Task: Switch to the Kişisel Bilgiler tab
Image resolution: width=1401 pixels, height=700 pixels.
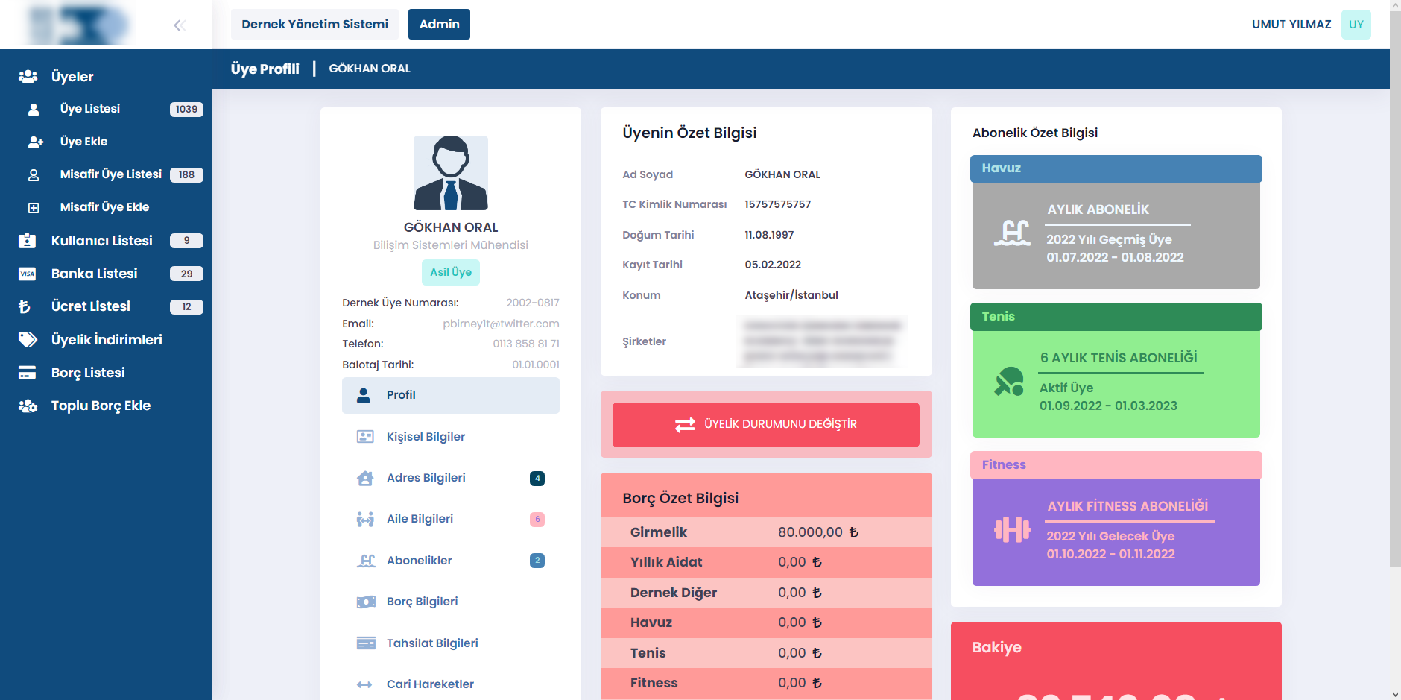Action: (426, 437)
